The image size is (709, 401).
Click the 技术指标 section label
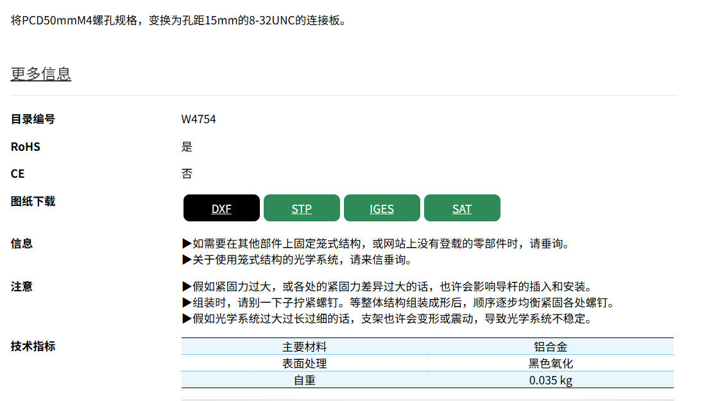point(33,346)
